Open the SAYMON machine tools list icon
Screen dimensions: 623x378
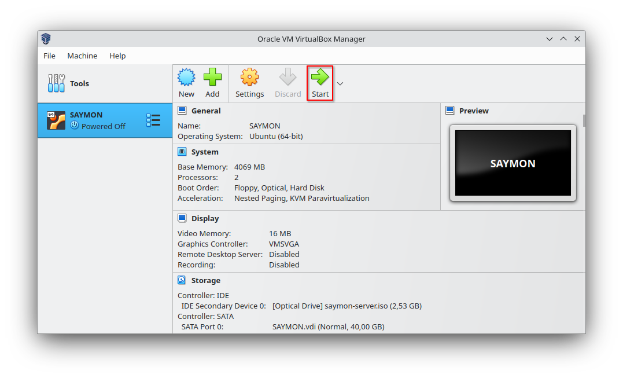[153, 120]
